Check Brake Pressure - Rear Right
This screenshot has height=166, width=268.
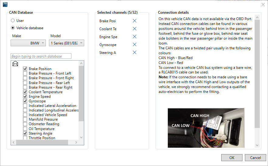(x=25, y=87)
